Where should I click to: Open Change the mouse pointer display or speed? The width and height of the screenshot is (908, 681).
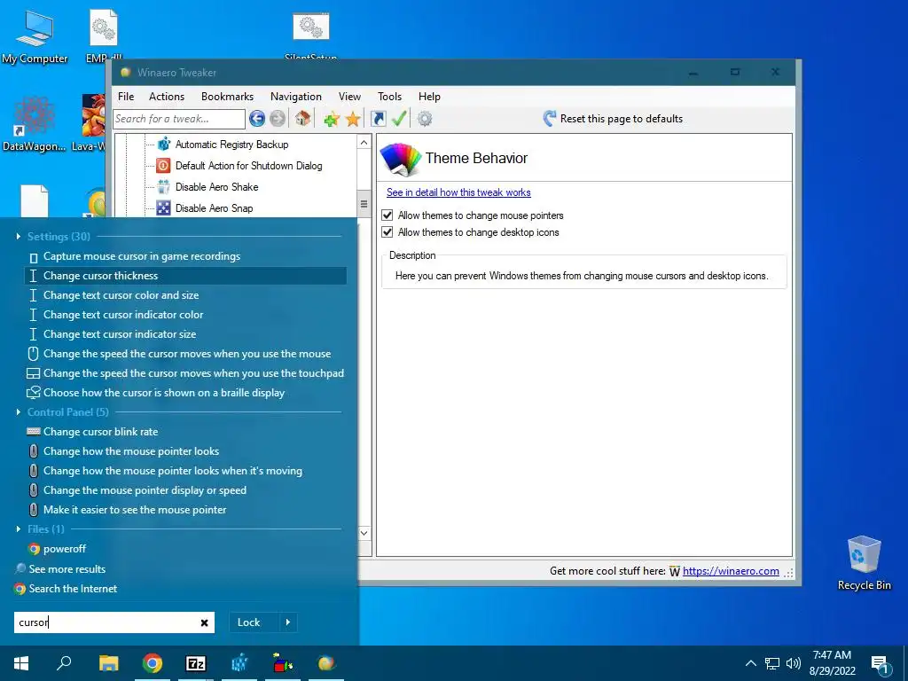(x=185, y=489)
